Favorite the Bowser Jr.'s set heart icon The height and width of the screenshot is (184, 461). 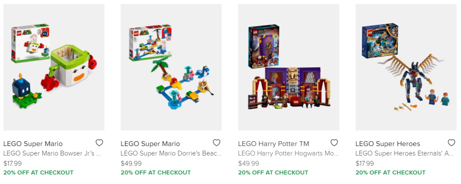pos(99,143)
